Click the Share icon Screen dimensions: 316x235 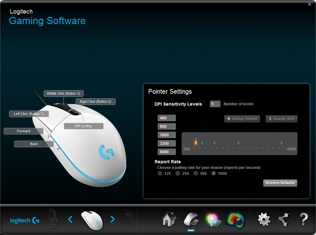tap(283, 219)
